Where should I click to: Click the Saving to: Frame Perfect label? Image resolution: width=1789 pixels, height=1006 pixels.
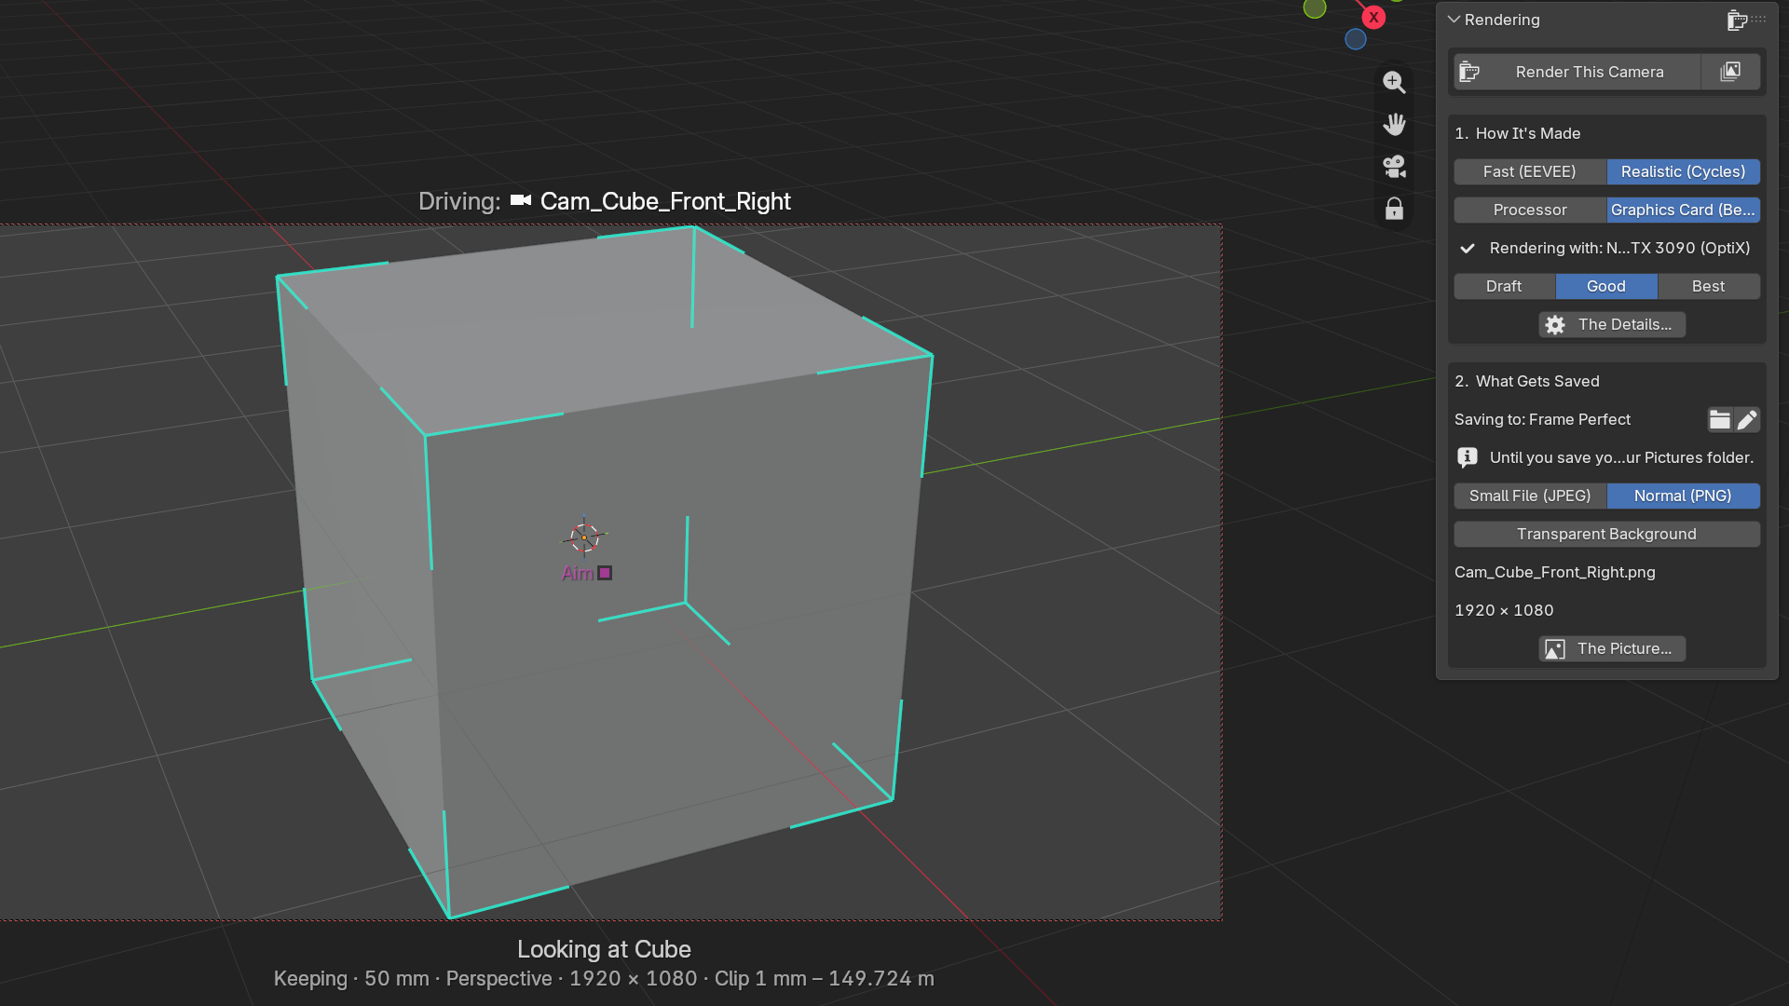point(1542,419)
